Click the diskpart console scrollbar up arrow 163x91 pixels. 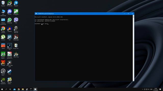tap(133, 16)
